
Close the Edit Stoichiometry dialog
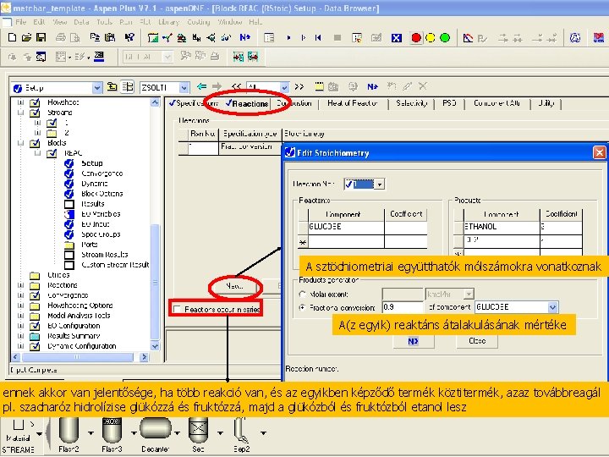(x=600, y=152)
